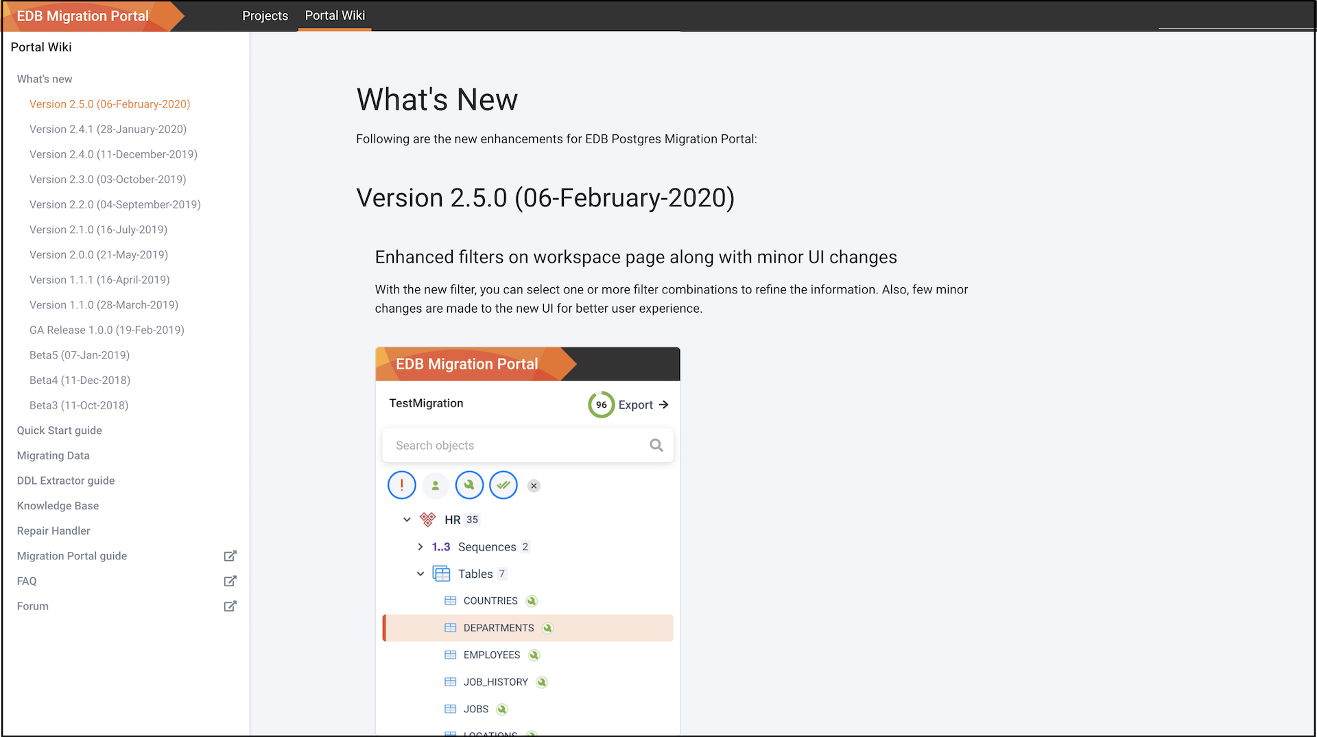Select the DEPARTMENTS table row
The height and width of the screenshot is (737, 1317).
click(x=527, y=628)
